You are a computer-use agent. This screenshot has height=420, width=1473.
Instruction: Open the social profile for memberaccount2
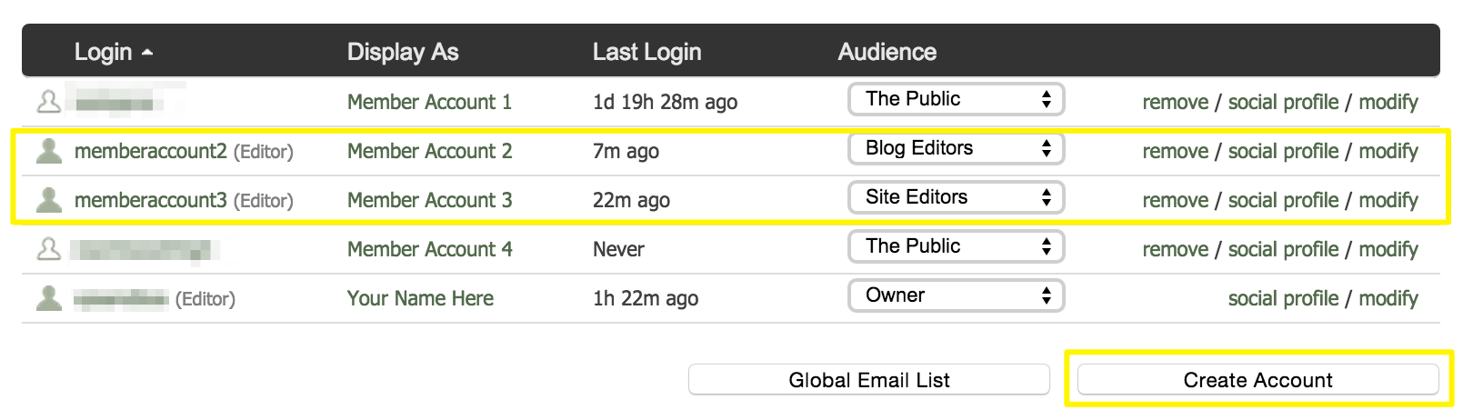click(1283, 151)
